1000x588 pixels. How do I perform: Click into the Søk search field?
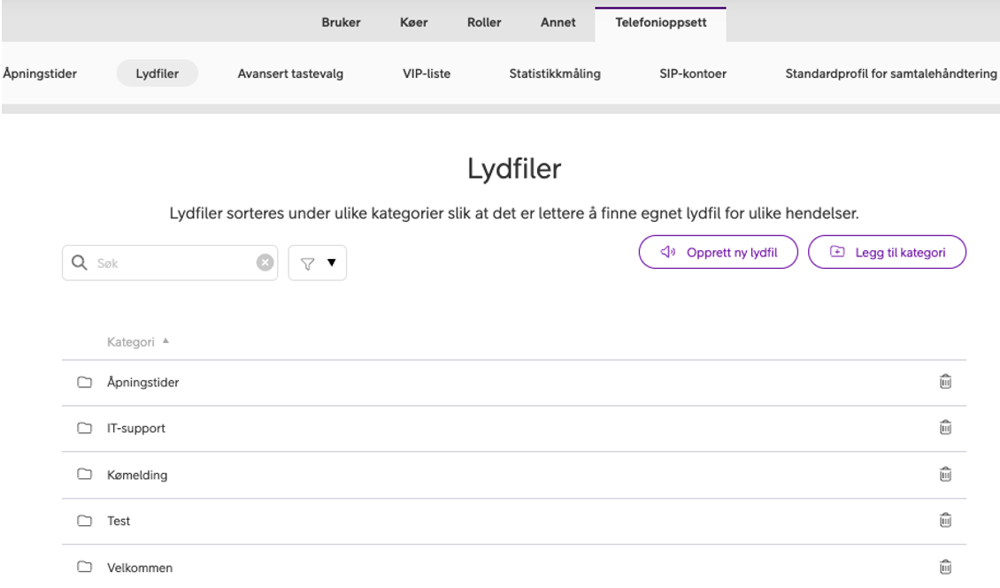coord(168,263)
